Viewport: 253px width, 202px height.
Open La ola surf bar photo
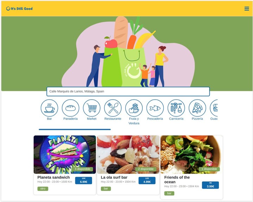(x=128, y=154)
